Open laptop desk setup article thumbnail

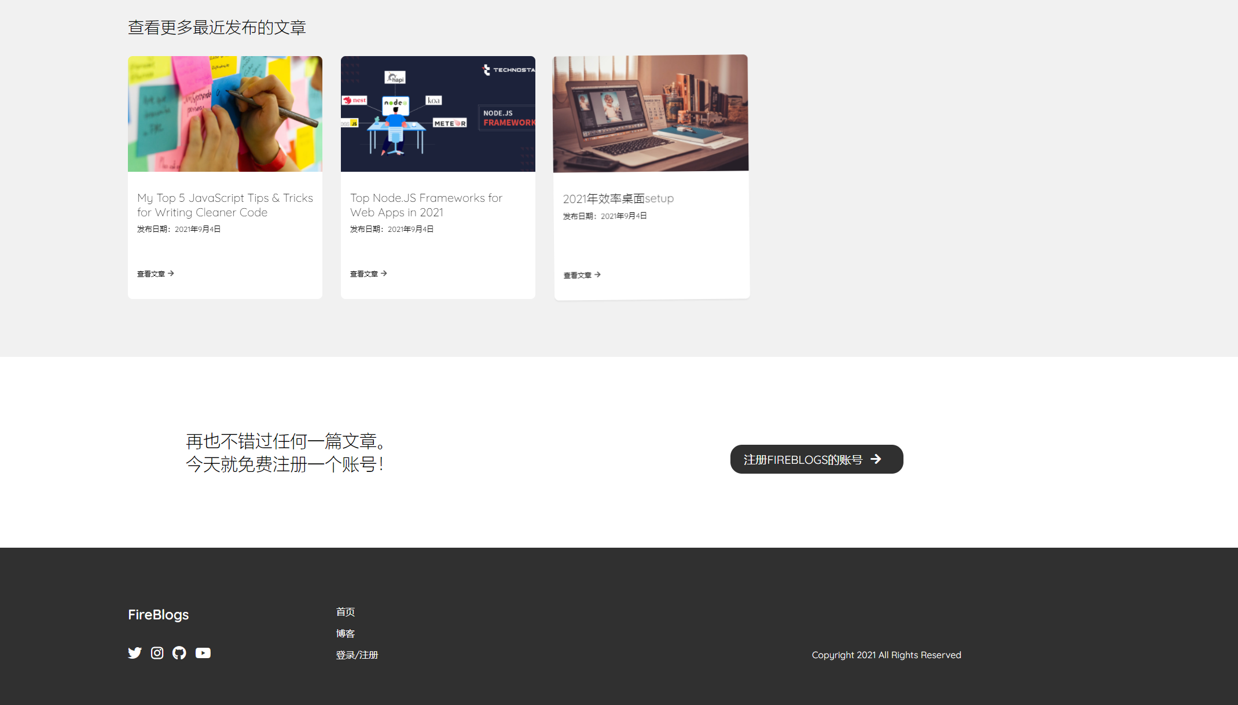pos(651,114)
